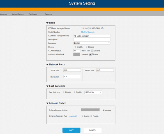Select Fast Switching Disable radio button
The height and width of the screenshot is (134, 164).
[63, 92]
